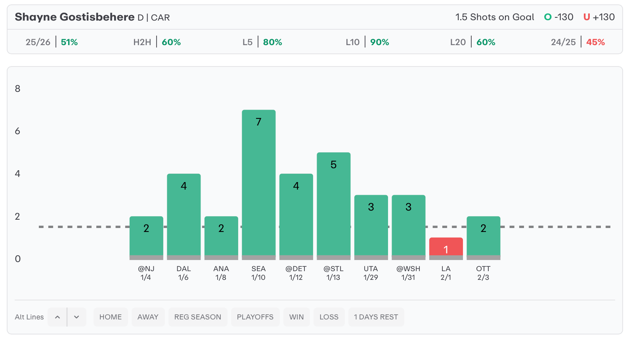631x342 pixels.
Task: Select the 25/26 season 51% stat
Action: 52,42
